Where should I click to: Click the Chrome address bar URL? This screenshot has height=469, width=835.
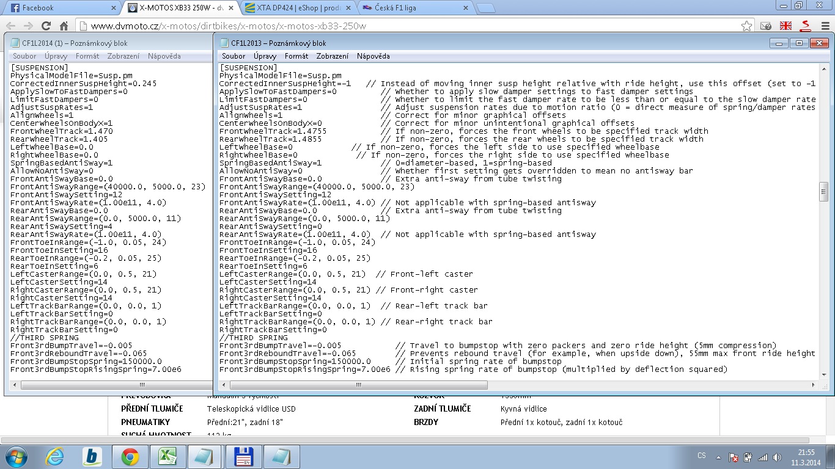point(229,26)
